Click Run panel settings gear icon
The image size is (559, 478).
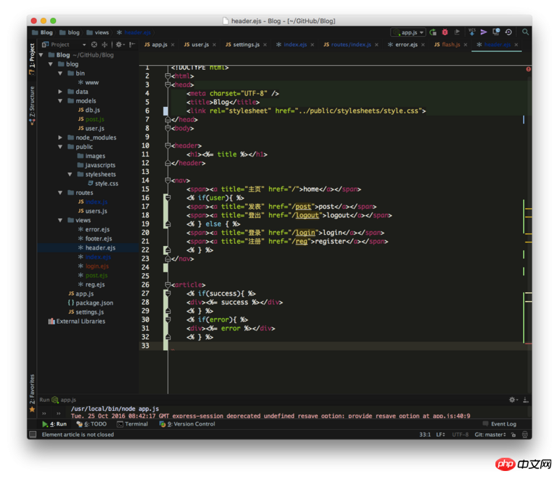point(512,400)
